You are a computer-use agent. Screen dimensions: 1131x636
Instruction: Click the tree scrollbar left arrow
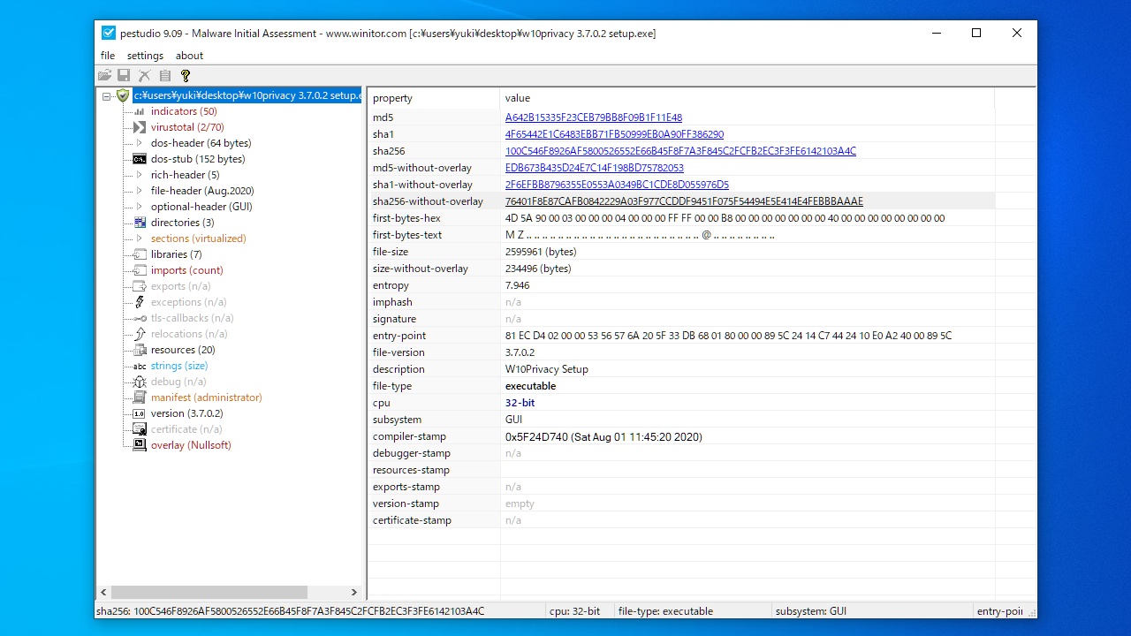(x=103, y=593)
